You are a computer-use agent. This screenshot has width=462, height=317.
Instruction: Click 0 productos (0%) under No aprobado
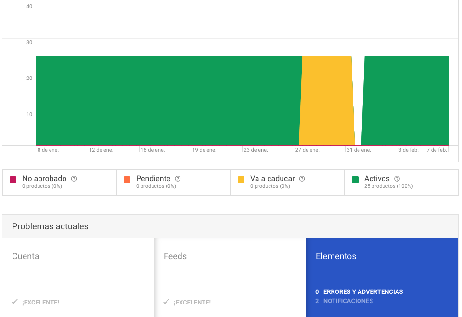(x=42, y=186)
